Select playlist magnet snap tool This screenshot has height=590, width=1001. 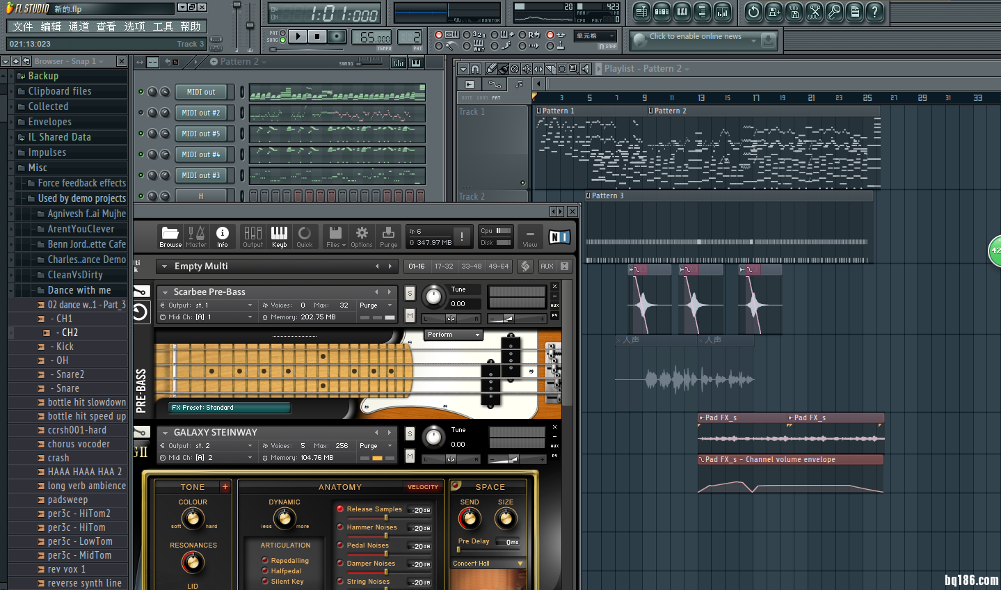click(474, 69)
